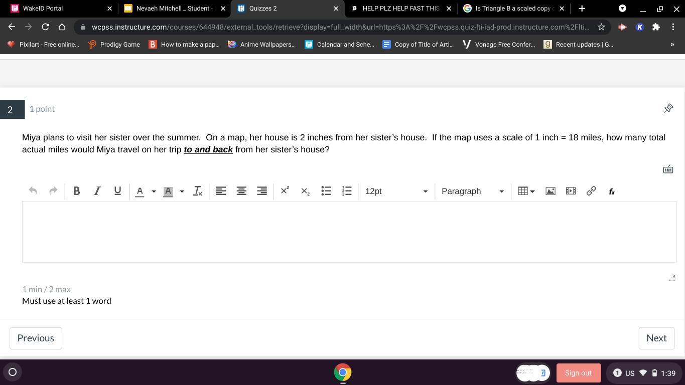Go to the Previous question
Screen dimensions: 685x385
point(36,338)
